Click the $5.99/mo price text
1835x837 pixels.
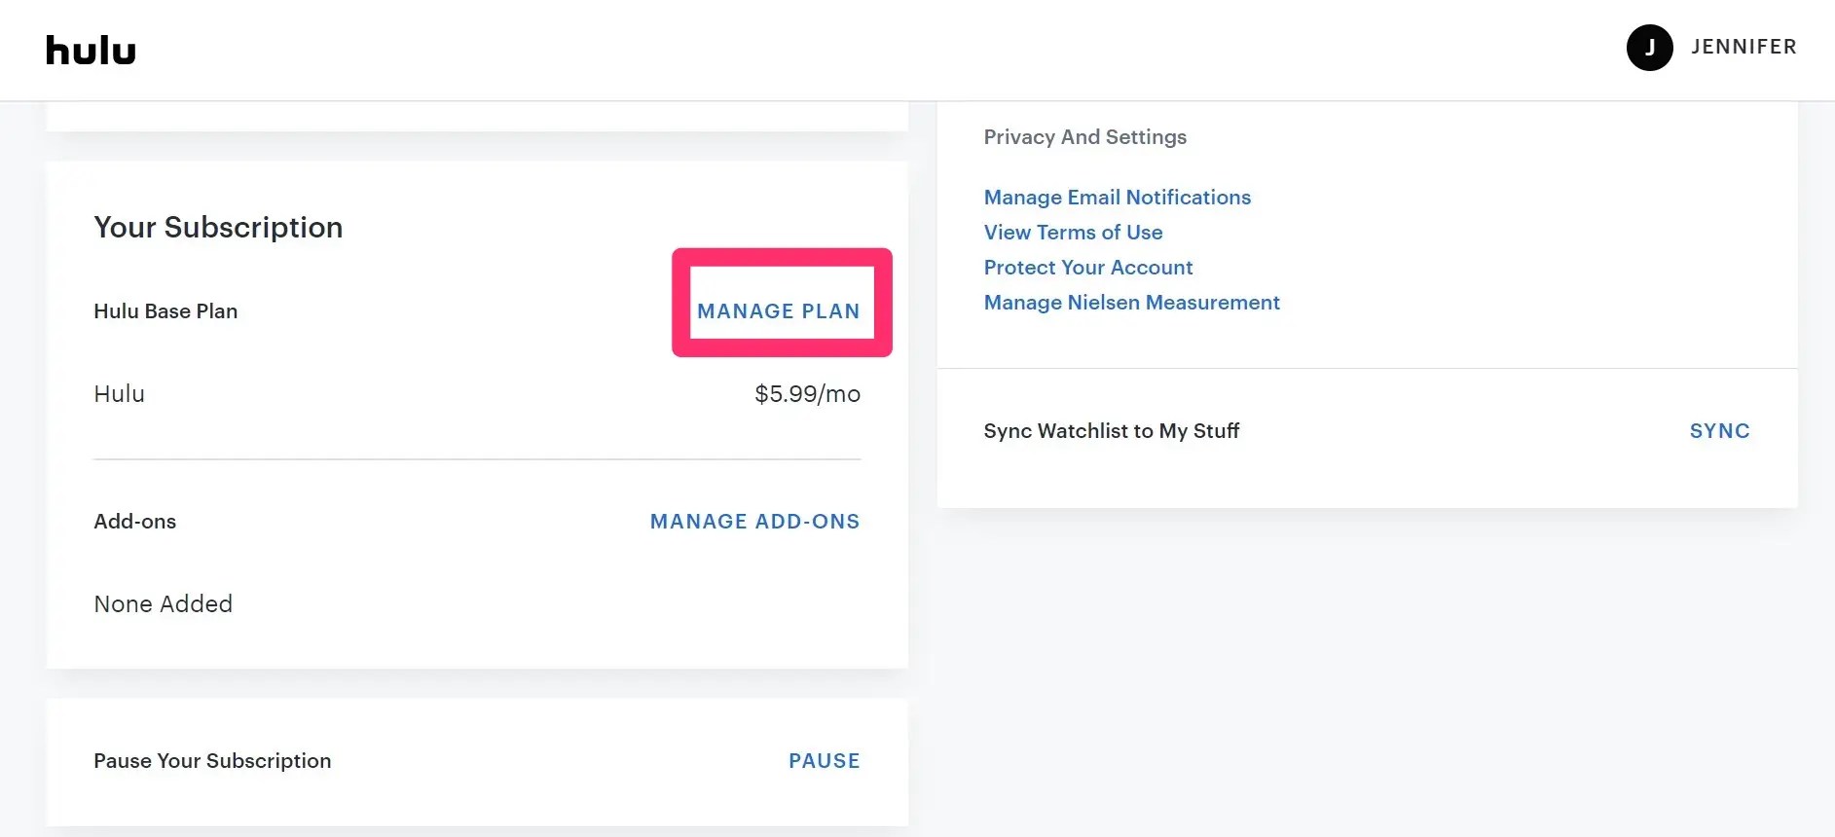807,394
